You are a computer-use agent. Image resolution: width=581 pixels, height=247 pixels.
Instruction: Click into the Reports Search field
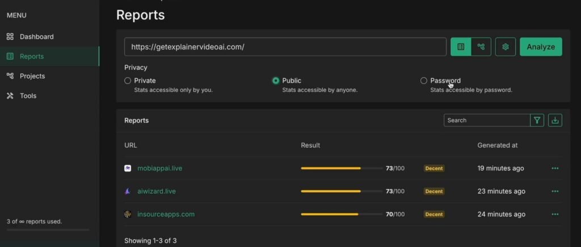486,120
